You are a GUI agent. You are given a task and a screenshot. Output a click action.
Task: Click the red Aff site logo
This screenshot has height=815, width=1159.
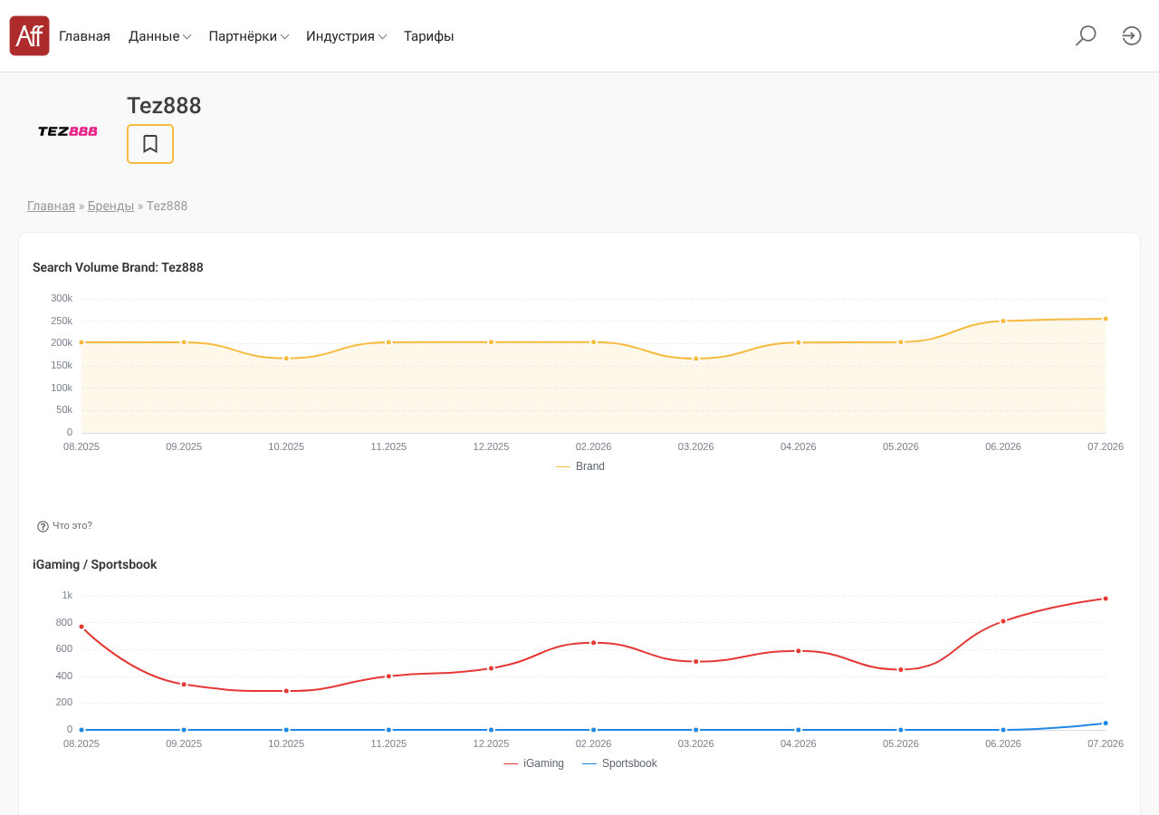tap(29, 36)
